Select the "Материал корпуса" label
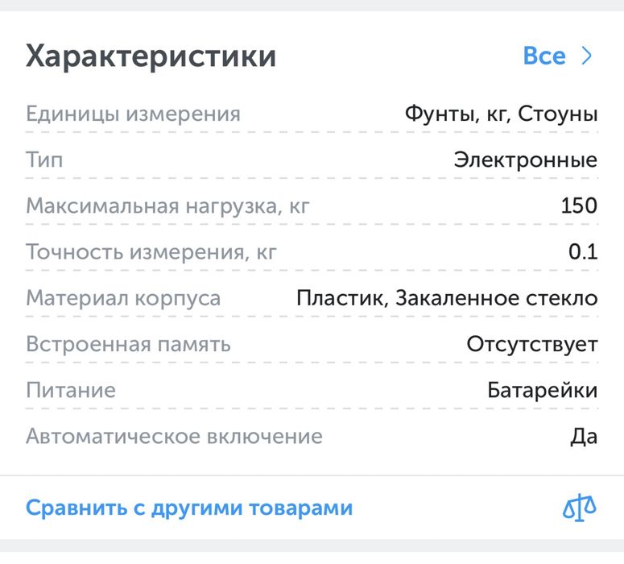Image resolution: width=624 pixels, height=564 pixels. (x=123, y=298)
